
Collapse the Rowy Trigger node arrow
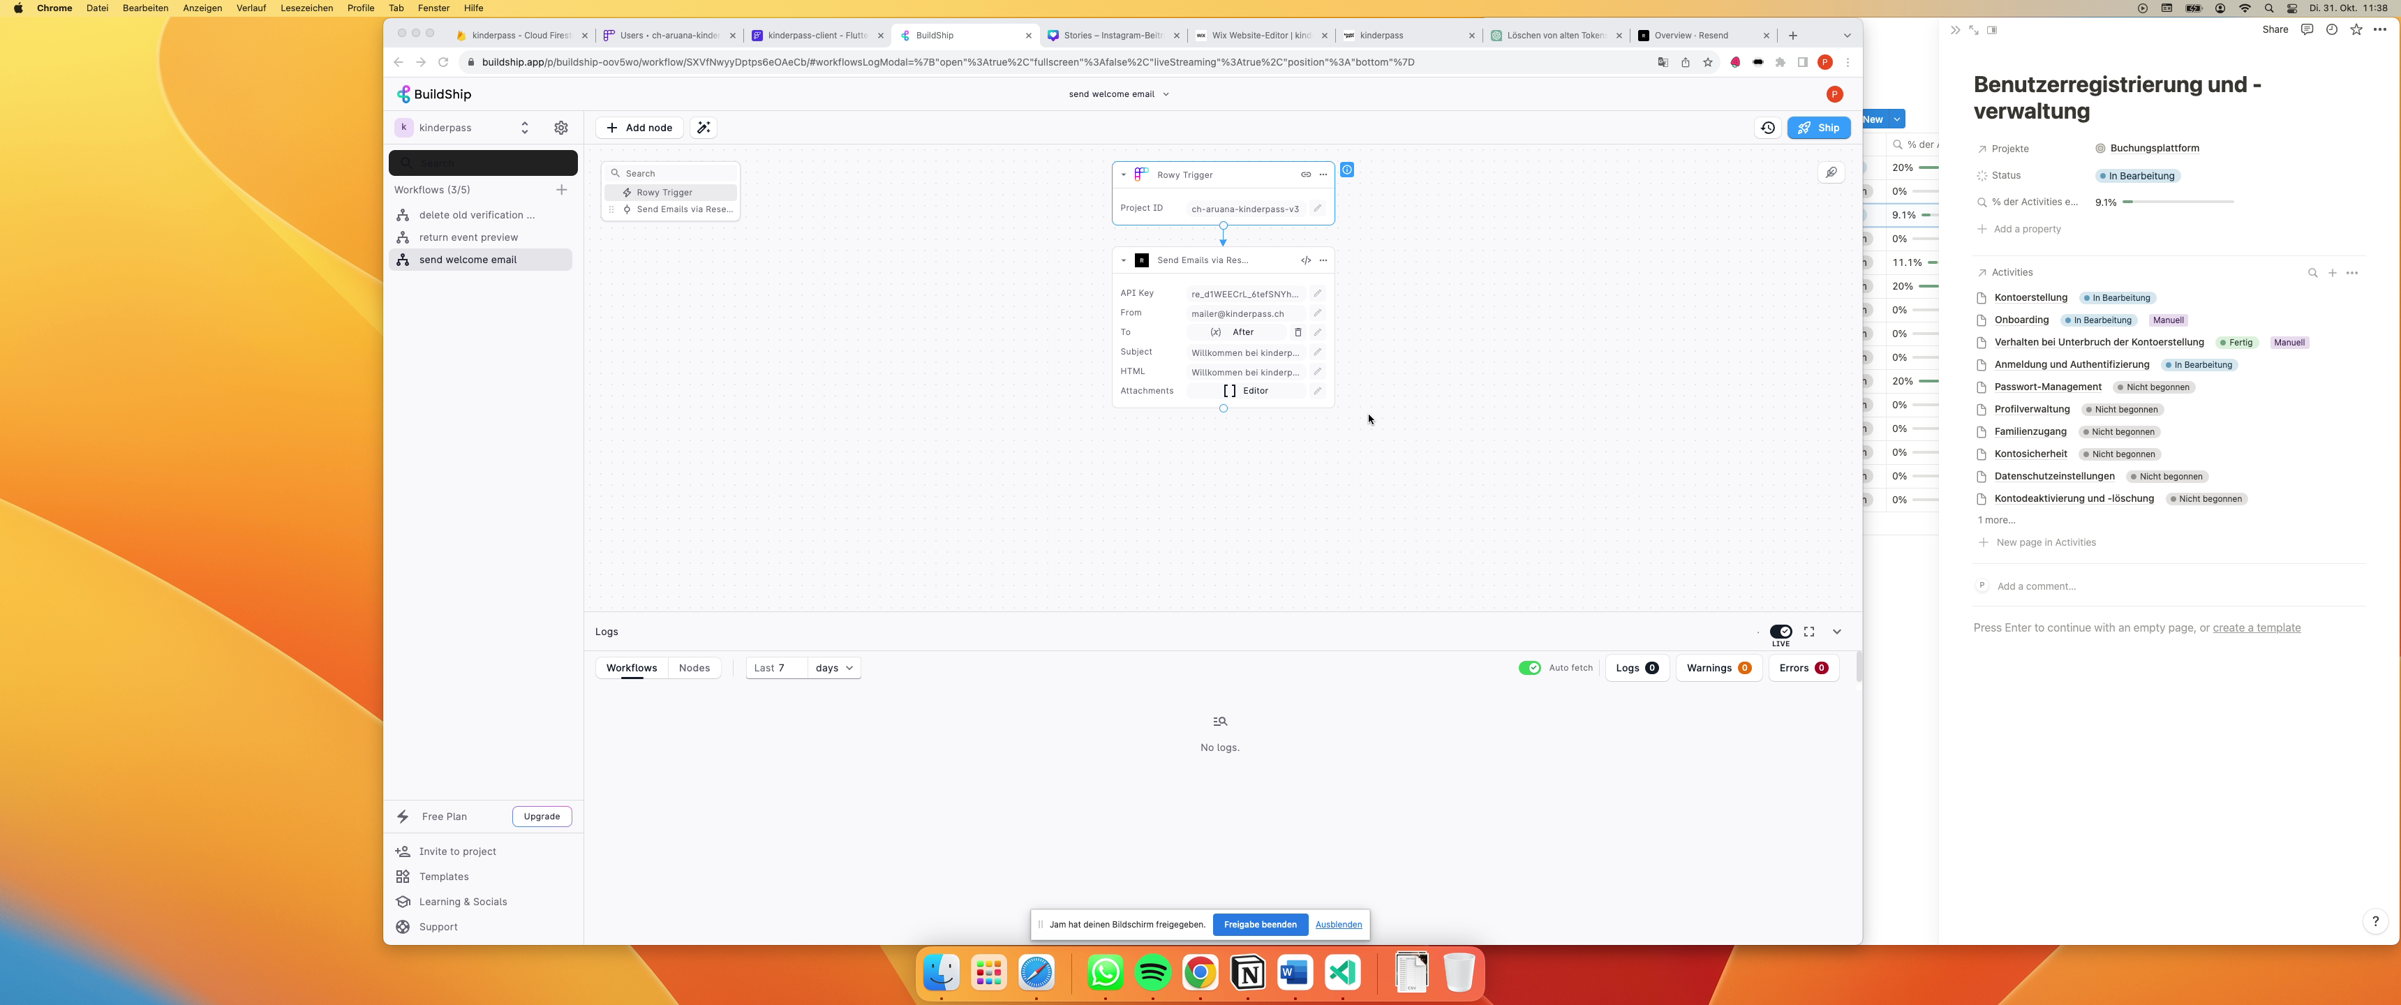click(1124, 174)
